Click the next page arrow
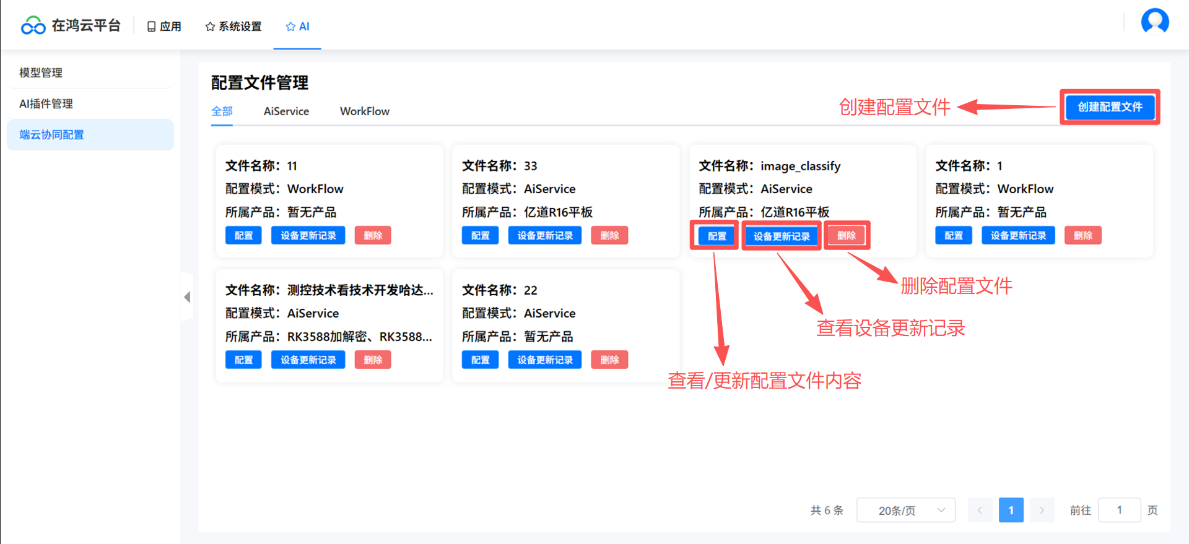 [1042, 511]
